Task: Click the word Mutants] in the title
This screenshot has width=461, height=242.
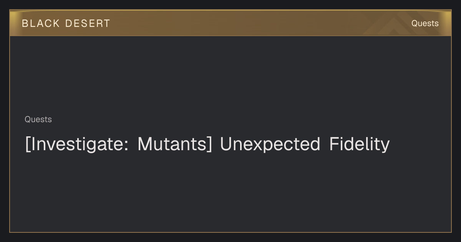Action: click(175, 144)
